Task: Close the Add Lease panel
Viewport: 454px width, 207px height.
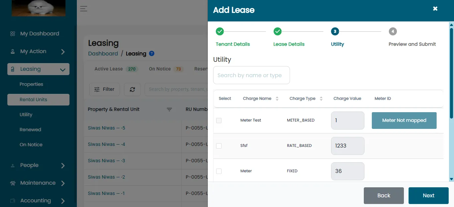Action: 435,9
